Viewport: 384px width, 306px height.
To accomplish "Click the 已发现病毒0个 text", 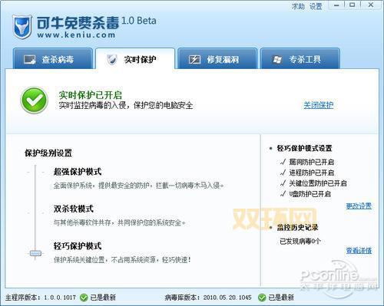I will click(300, 241).
